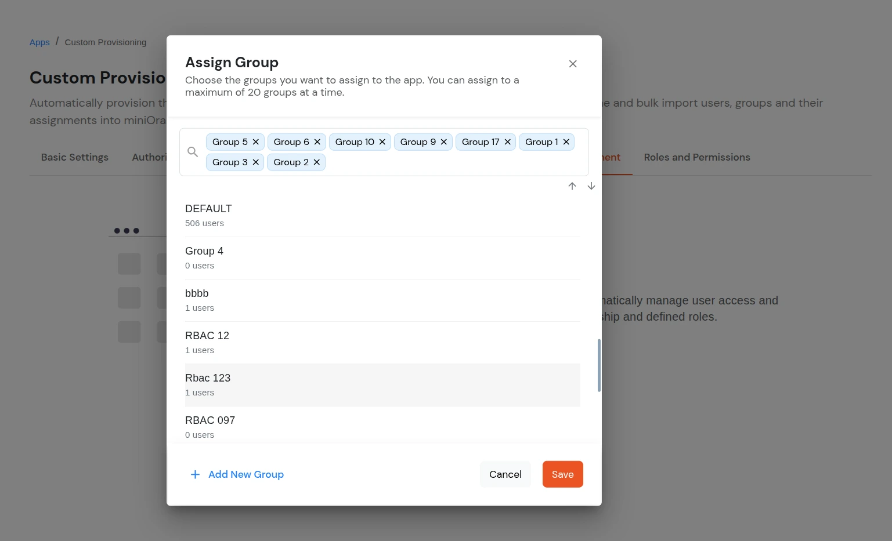Screen dimensions: 892x541
Task: Open the Apps breadcrumb link
Action: pyautogui.click(x=39, y=42)
